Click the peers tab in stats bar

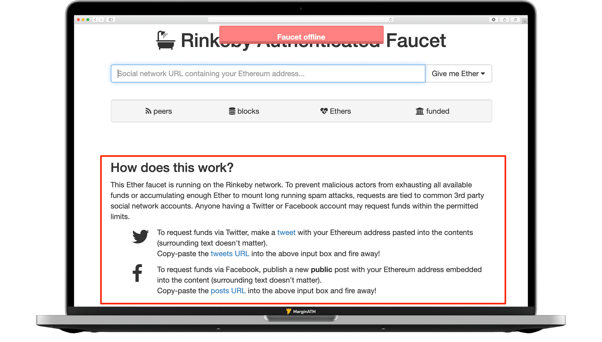(x=158, y=111)
